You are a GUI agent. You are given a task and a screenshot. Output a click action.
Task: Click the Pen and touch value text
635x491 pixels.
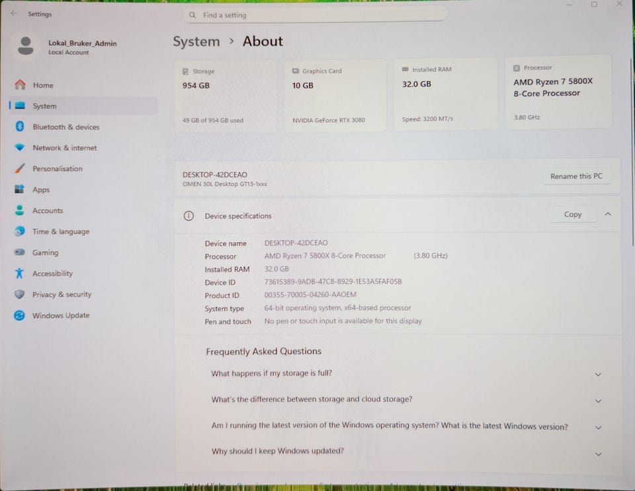click(343, 320)
